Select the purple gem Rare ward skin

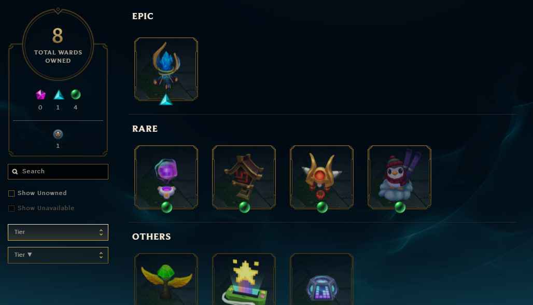coord(166,177)
